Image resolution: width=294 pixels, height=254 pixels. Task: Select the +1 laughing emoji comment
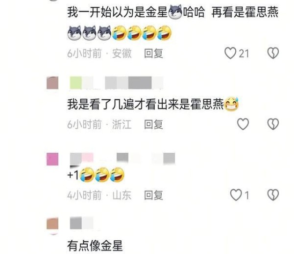tap(96, 175)
